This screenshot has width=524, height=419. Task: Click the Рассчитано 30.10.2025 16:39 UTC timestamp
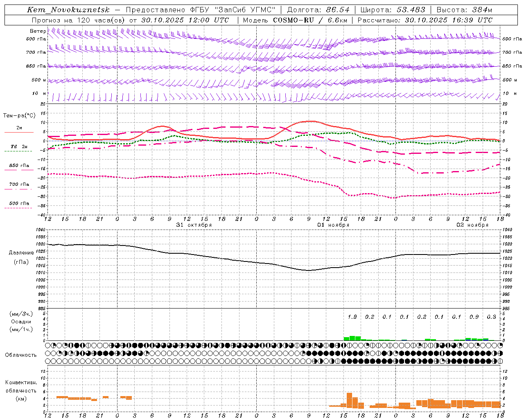click(425, 20)
